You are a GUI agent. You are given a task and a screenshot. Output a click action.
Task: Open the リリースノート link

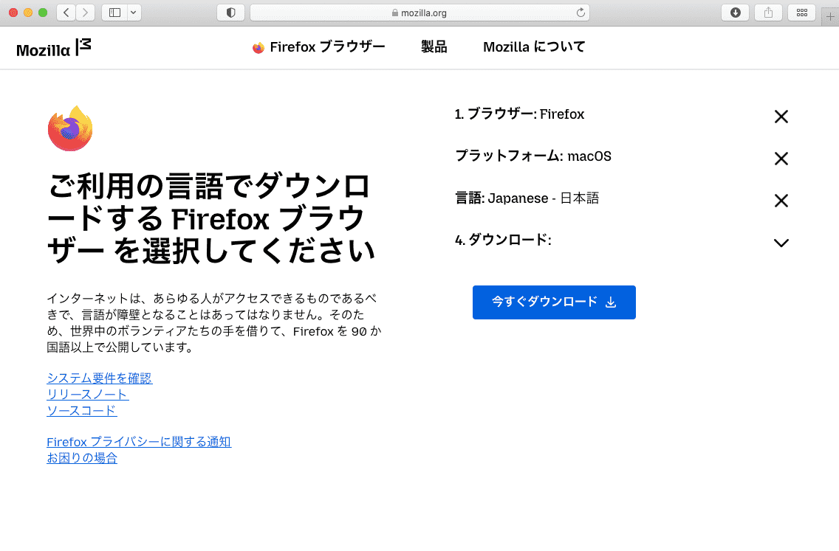pos(87,394)
